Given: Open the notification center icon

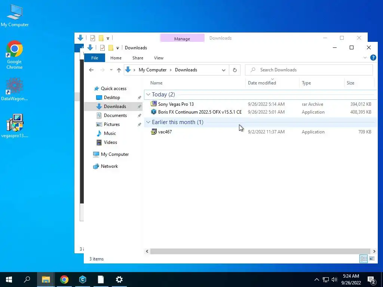Looking at the screenshot, I should click(x=371, y=280).
